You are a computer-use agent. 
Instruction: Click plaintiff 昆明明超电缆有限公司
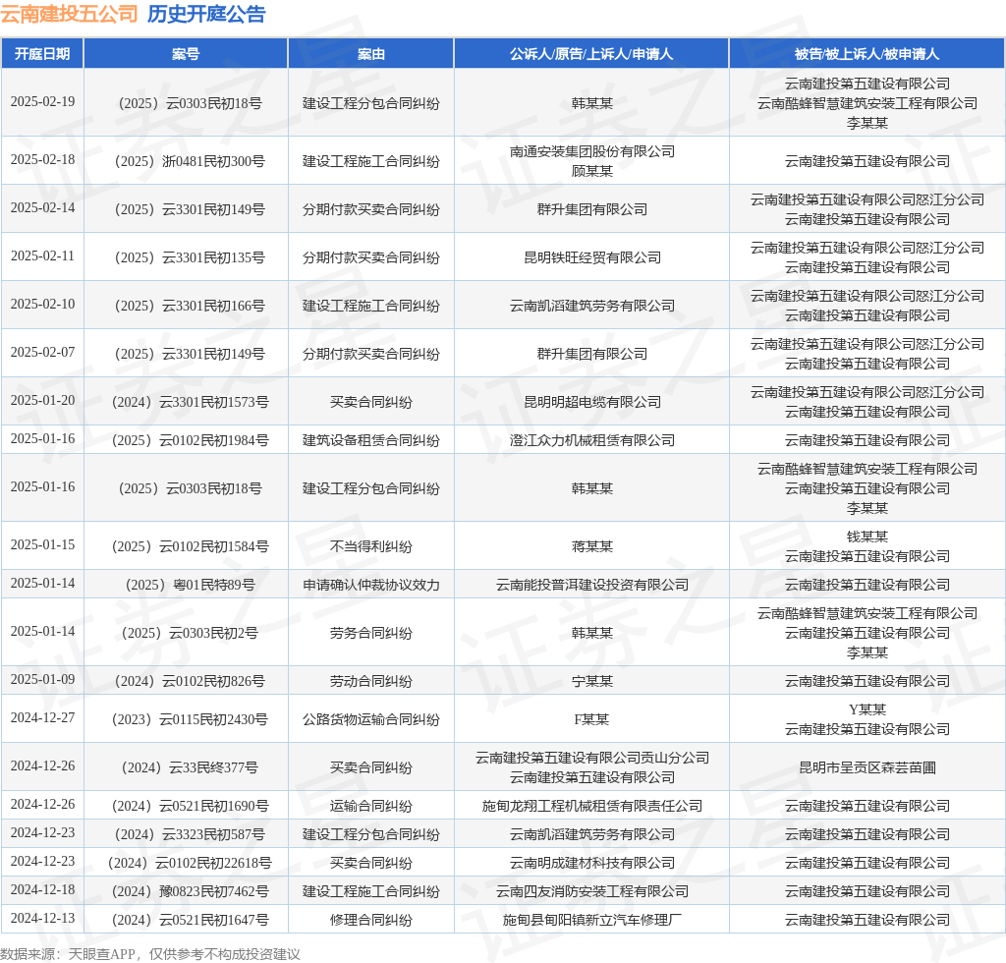pyautogui.click(x=591, y=402)
